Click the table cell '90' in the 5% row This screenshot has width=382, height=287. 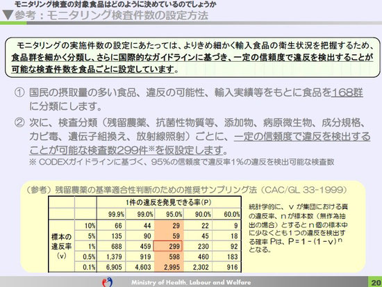pos(147,236)
